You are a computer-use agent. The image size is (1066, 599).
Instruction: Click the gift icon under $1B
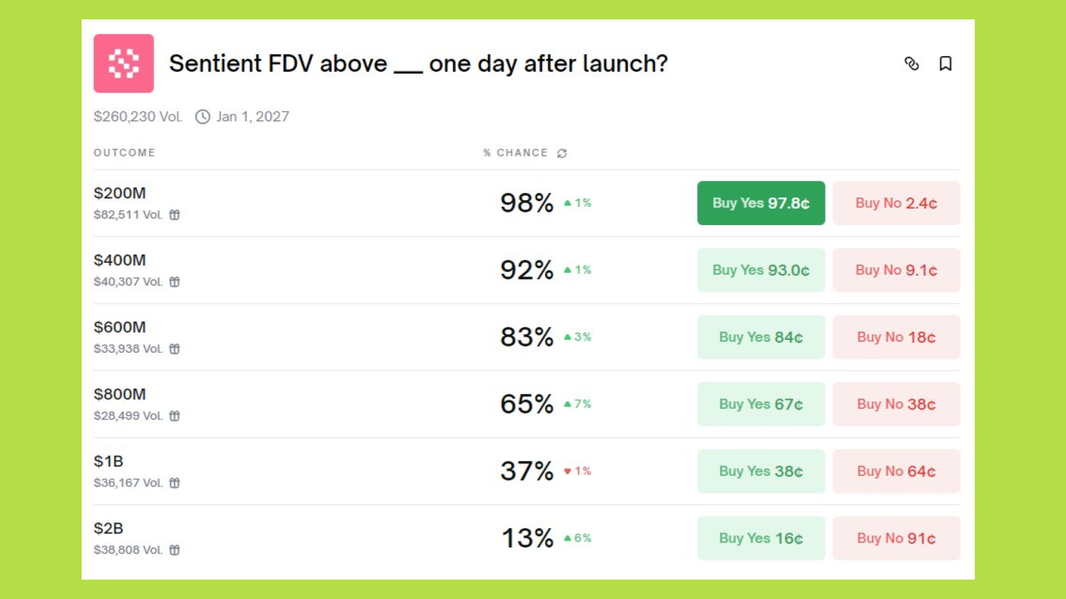174,483
